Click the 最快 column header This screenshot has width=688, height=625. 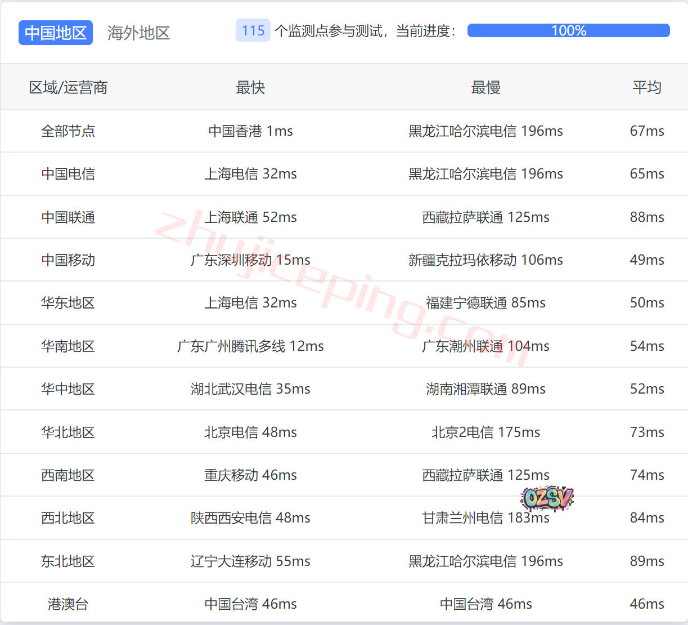click(x=250, y=87)
